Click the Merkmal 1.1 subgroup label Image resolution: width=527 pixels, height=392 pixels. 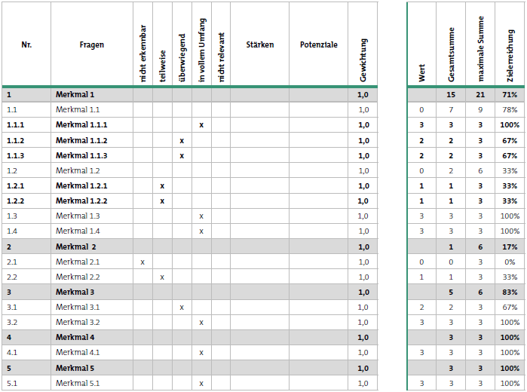pyautogui.click(x=78, y=110)
